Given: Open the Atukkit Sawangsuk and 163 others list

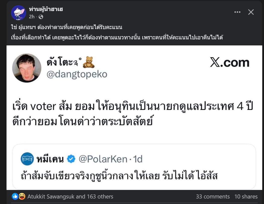Looking at the screenshot, I should [x=70, y=196].
